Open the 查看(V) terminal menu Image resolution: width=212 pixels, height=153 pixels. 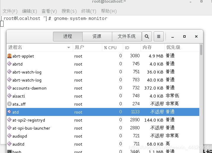coord(49,11)
